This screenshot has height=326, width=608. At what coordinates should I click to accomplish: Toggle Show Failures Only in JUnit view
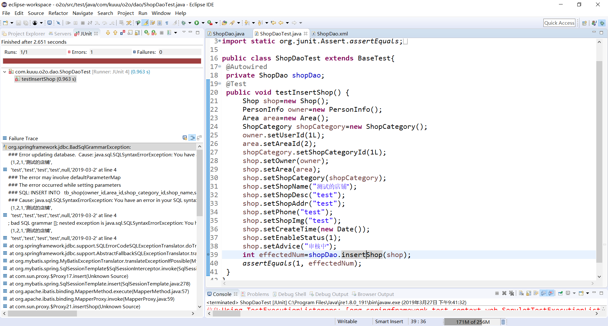[x=123, y=33]
